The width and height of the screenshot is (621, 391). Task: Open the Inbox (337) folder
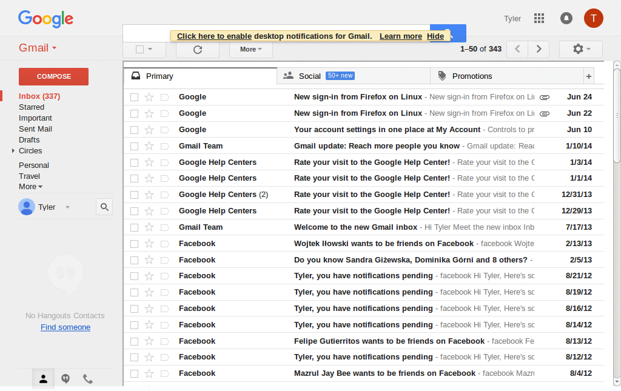[39, 96]
